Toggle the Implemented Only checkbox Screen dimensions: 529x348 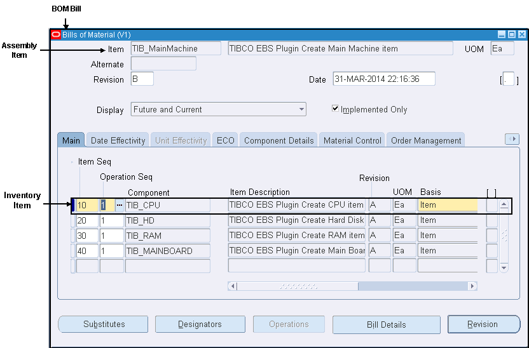[x=335, y=109]
